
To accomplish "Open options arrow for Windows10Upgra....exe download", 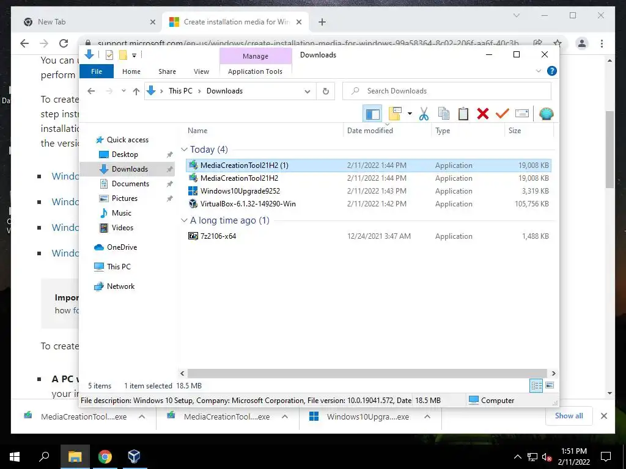I will (x=427, y=416).
